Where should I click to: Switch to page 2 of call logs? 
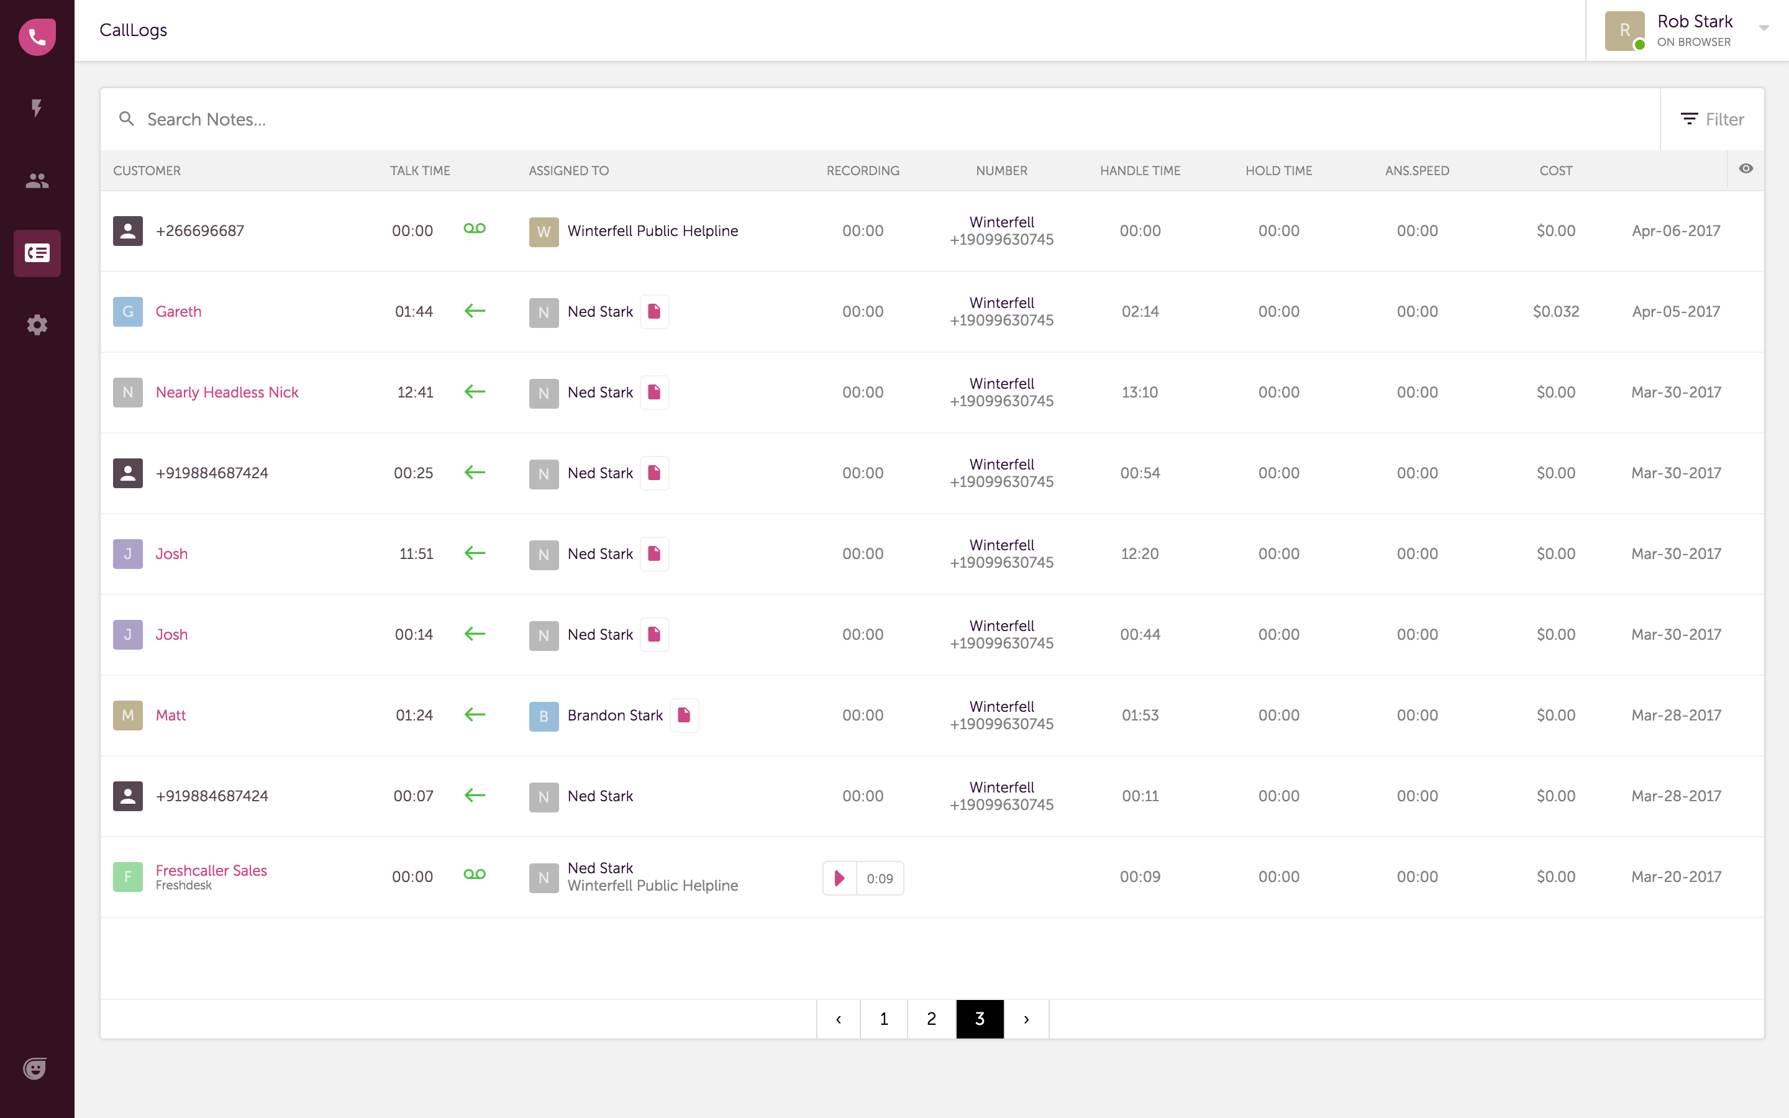click(932, 1019)
